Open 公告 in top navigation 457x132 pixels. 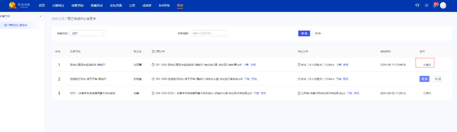coord(132,5)
